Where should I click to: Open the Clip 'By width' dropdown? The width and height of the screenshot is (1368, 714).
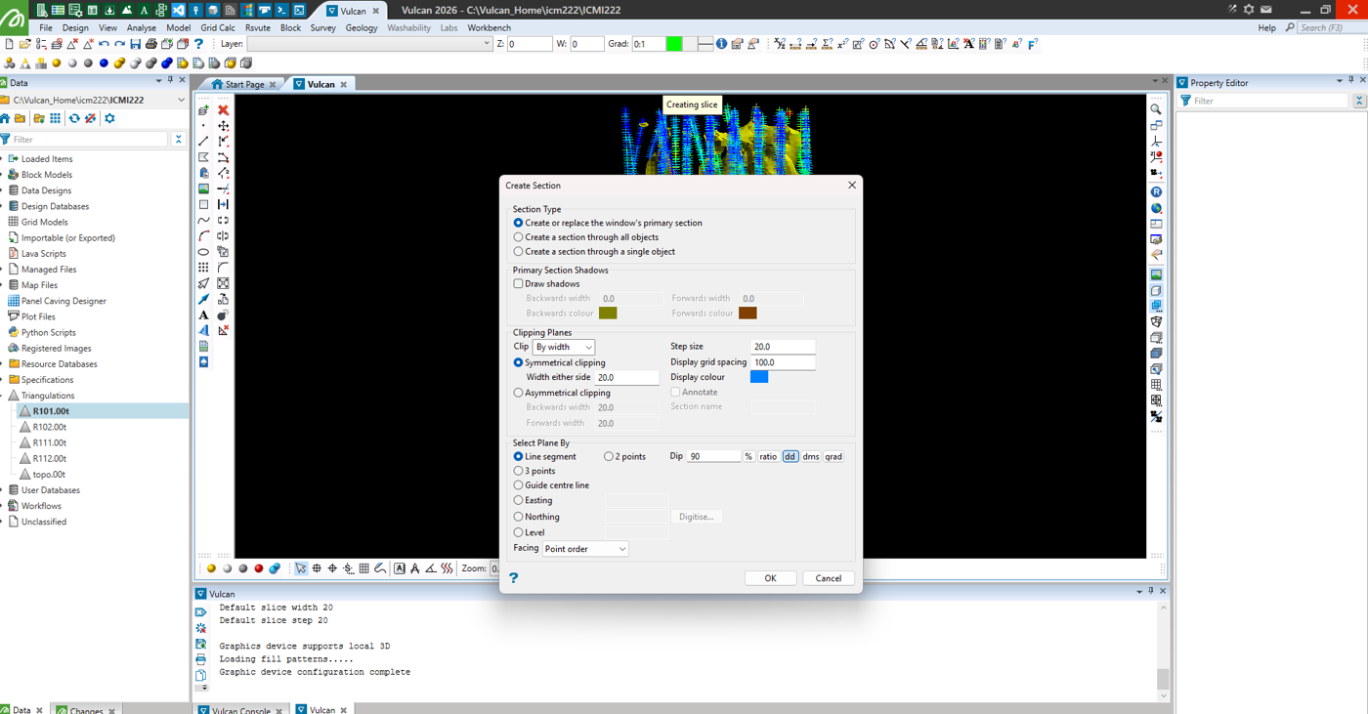tap(564, 348)
